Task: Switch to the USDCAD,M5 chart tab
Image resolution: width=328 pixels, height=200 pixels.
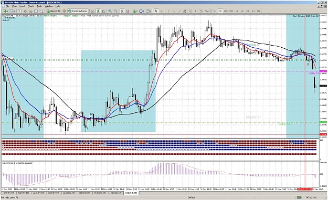Action: pos(115,193)
